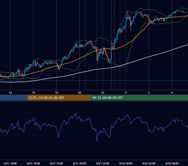Click the hour label 2 on chart axis
Image resolution: width=188 pixels, height=166 pixels.
tap(149, 93)
